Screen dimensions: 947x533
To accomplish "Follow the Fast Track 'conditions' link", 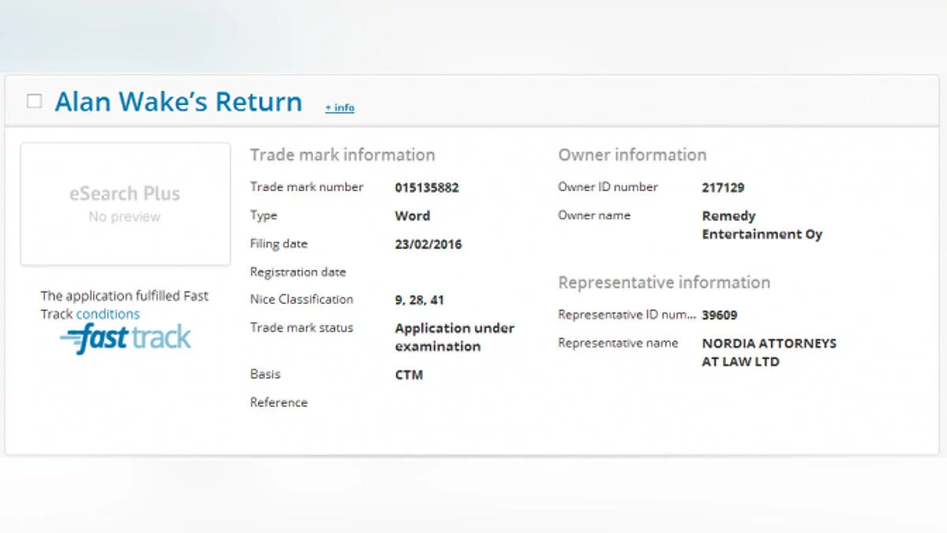I will click(107, 313).
